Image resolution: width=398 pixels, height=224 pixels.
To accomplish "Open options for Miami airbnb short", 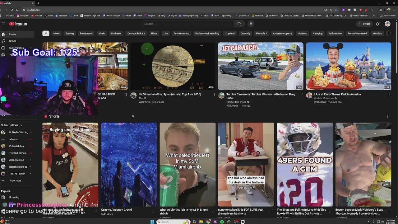I will pos(212,211).
